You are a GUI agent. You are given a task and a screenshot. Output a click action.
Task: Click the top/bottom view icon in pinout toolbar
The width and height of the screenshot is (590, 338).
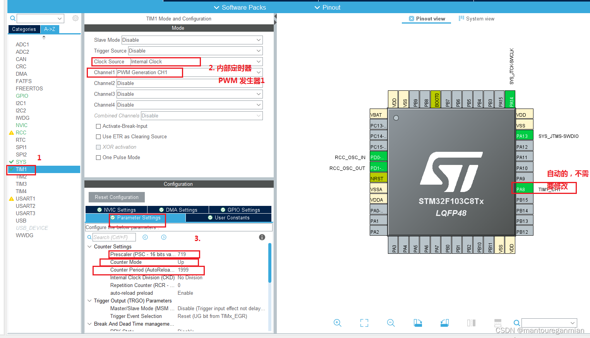point(498,323)
